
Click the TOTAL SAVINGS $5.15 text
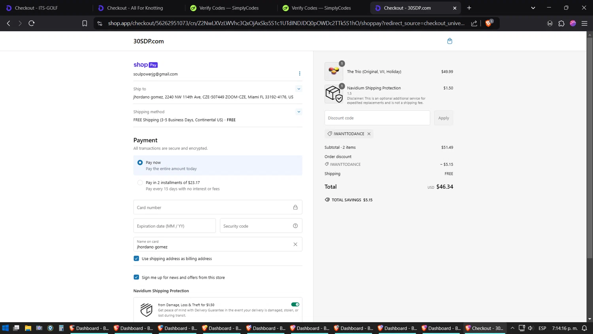tap(352, 200)
